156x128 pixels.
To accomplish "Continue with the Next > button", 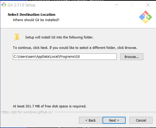I will [x=114, y=120].
